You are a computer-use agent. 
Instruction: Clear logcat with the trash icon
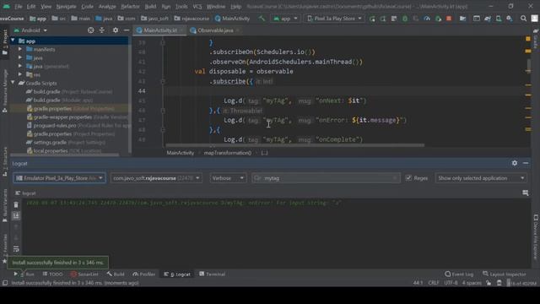click(16, 204)
